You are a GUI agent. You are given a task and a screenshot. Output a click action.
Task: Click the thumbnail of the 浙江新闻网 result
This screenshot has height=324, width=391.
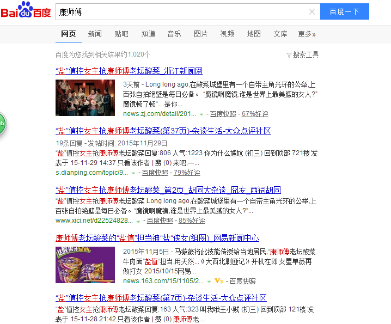85,98
